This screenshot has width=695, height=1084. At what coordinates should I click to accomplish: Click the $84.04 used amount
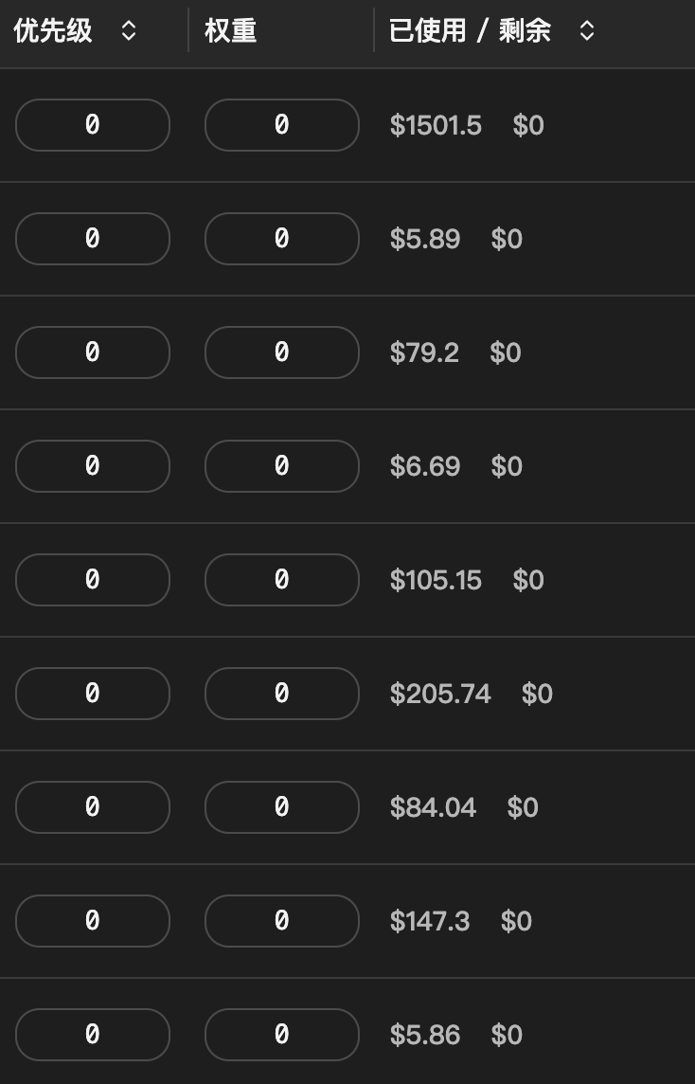pyautogui.click(x=433, y=807)
